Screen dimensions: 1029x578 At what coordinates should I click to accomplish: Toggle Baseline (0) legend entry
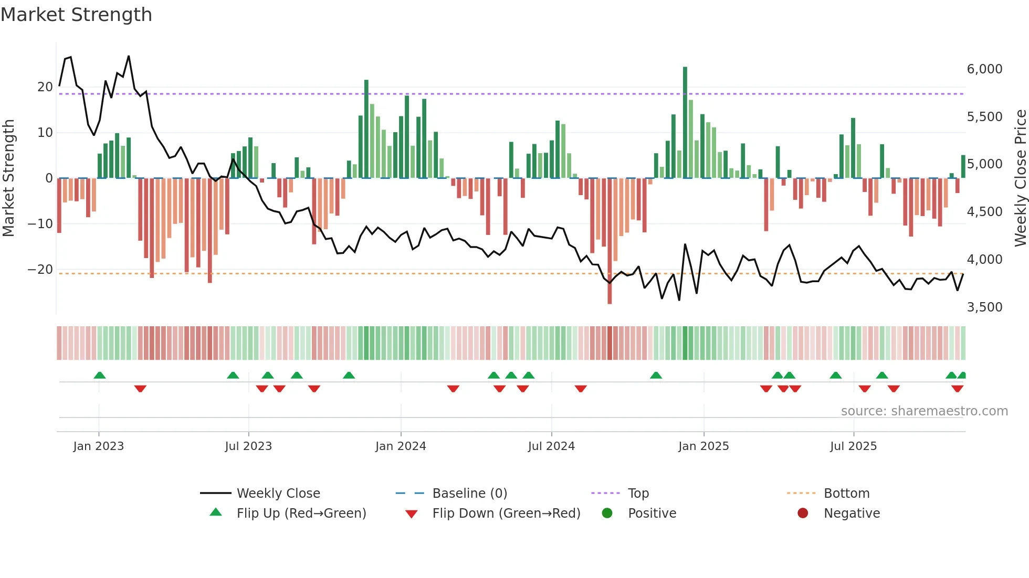(469, 494)
